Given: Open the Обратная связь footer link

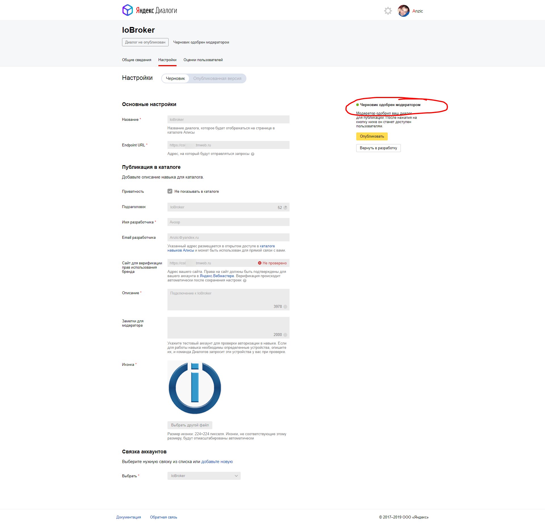Looking at the screenshot, I should (163, 517).
